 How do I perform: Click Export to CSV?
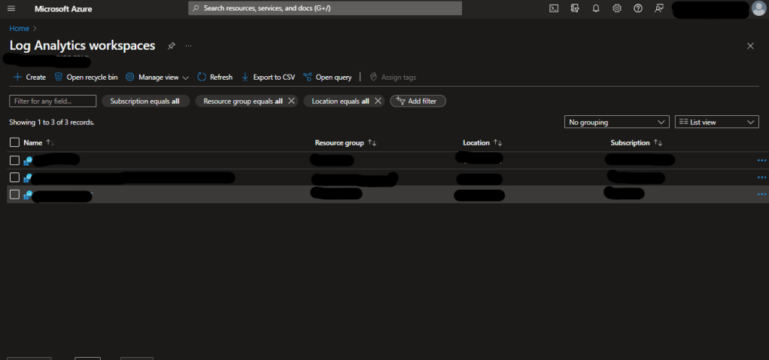tap(268, 77)
